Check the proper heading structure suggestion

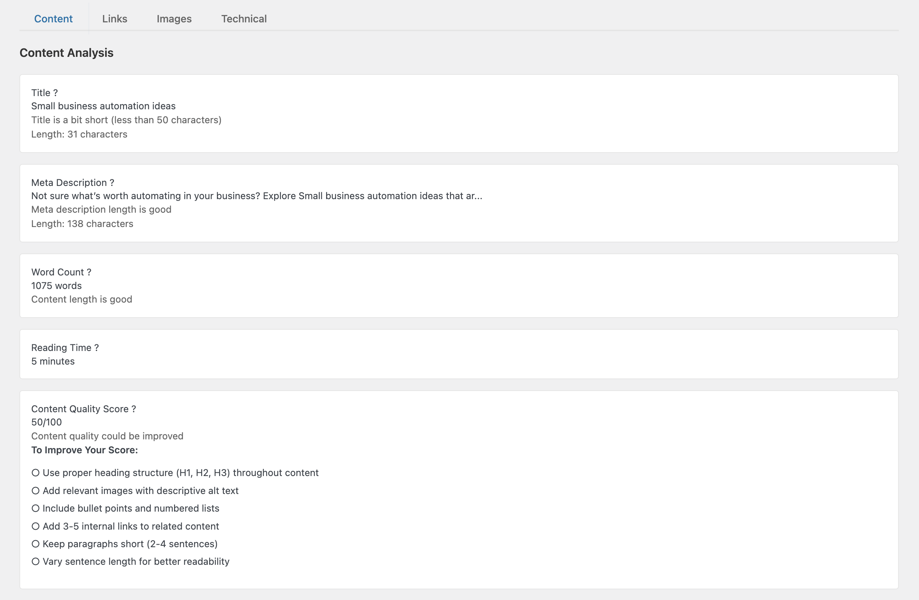point(36,472)
